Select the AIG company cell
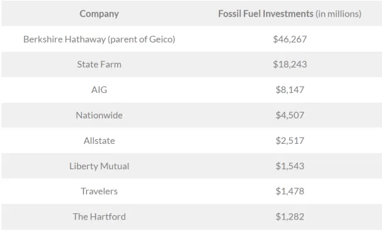This screenshot has height=231, width=382. (99, 90)
